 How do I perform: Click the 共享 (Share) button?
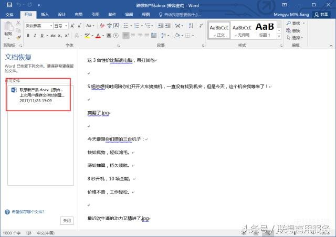coord(321,15)
